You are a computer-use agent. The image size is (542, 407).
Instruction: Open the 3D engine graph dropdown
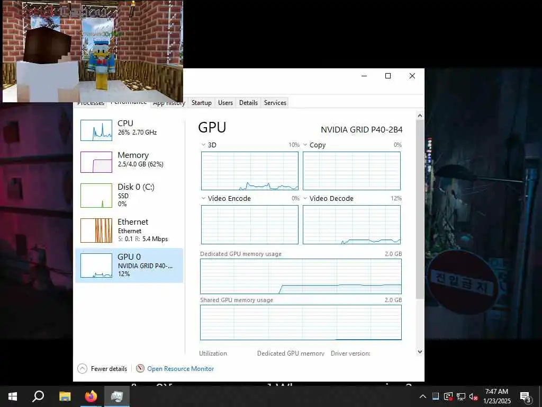point(203,145)
